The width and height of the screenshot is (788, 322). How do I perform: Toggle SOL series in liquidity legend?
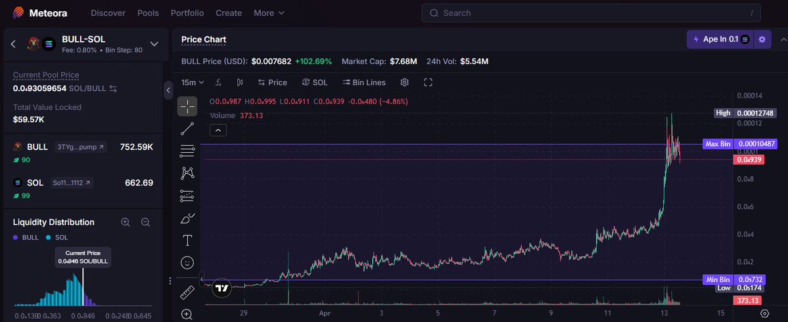click(x=57, y=238)
